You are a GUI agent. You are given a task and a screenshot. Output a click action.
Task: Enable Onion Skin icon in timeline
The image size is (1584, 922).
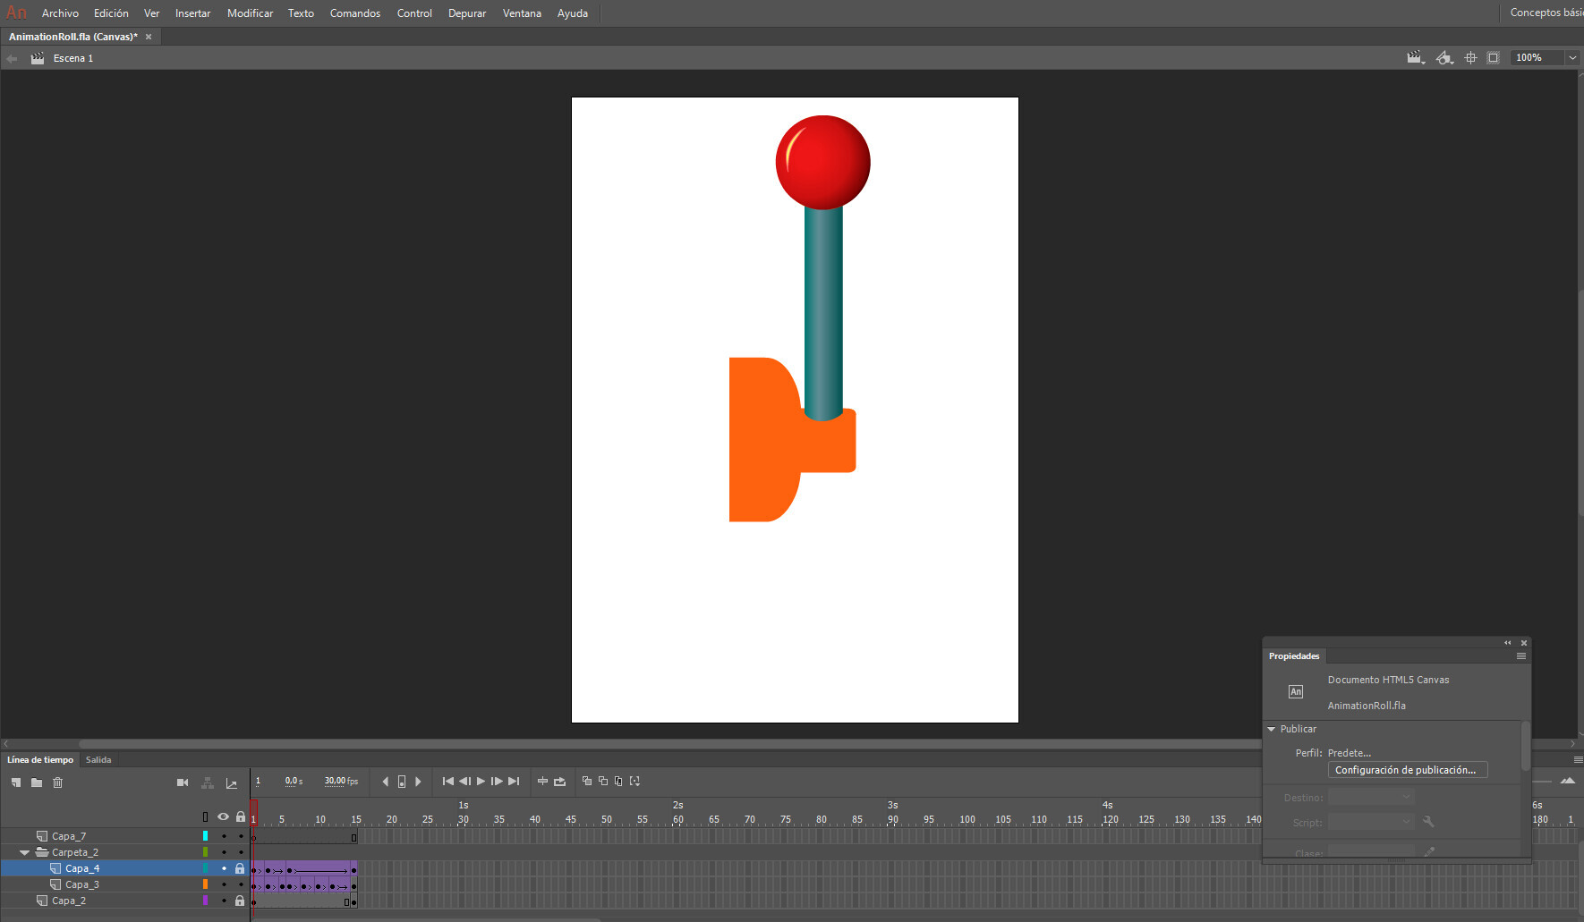tap(587, 781)
